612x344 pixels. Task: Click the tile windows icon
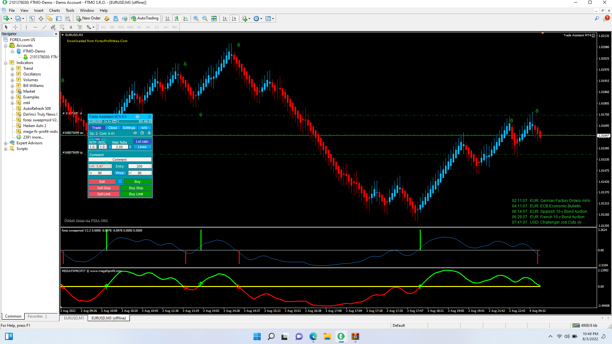214,18
